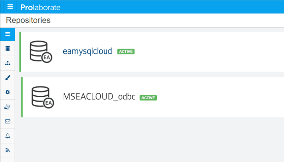Open the paintbrush theme sidebar icon
Image resolution: width=284 pixels, height=162 pixels.
click(8, 78)
